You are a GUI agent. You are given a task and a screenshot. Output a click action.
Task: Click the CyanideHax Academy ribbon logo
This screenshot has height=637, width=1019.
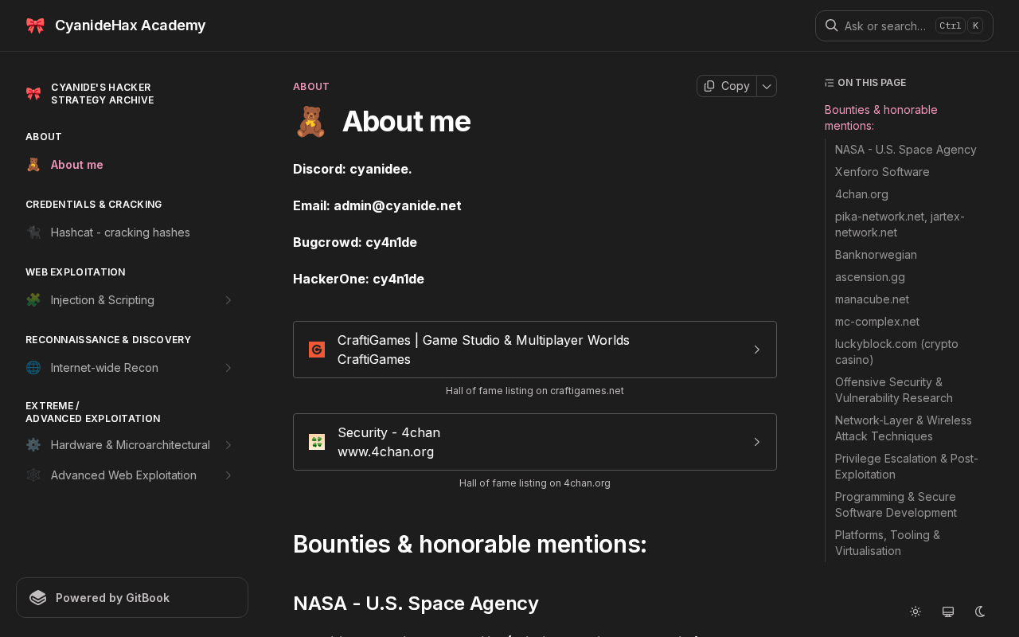[35, 25]
